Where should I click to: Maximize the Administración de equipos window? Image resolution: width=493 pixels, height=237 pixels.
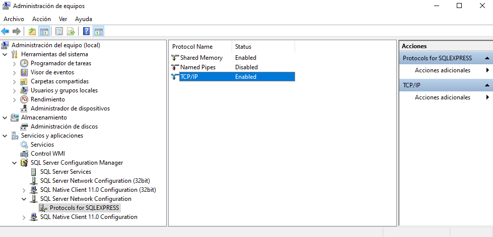click(459, 6)
